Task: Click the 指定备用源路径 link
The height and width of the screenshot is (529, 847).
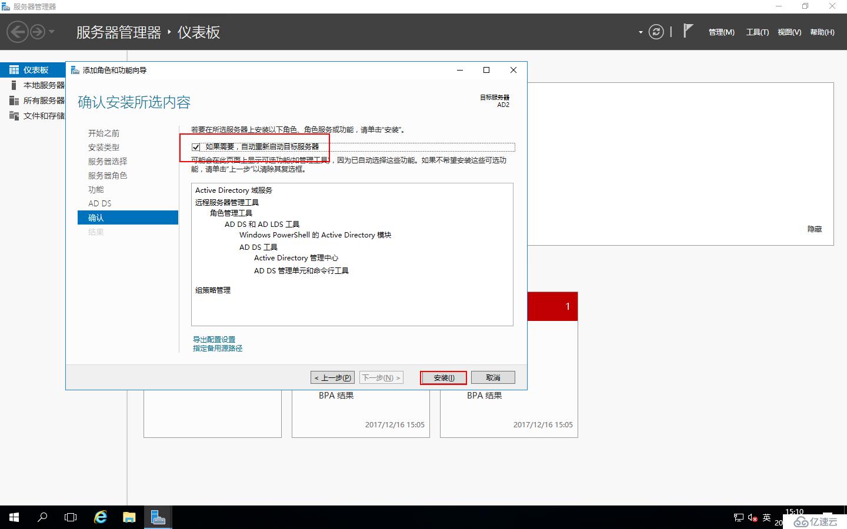Action: pos(218,348)
